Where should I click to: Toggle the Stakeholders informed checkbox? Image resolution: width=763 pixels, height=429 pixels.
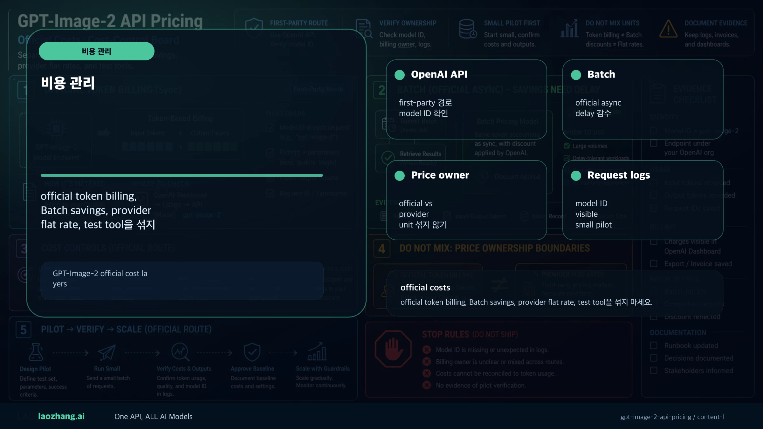[x=654, y=371]
